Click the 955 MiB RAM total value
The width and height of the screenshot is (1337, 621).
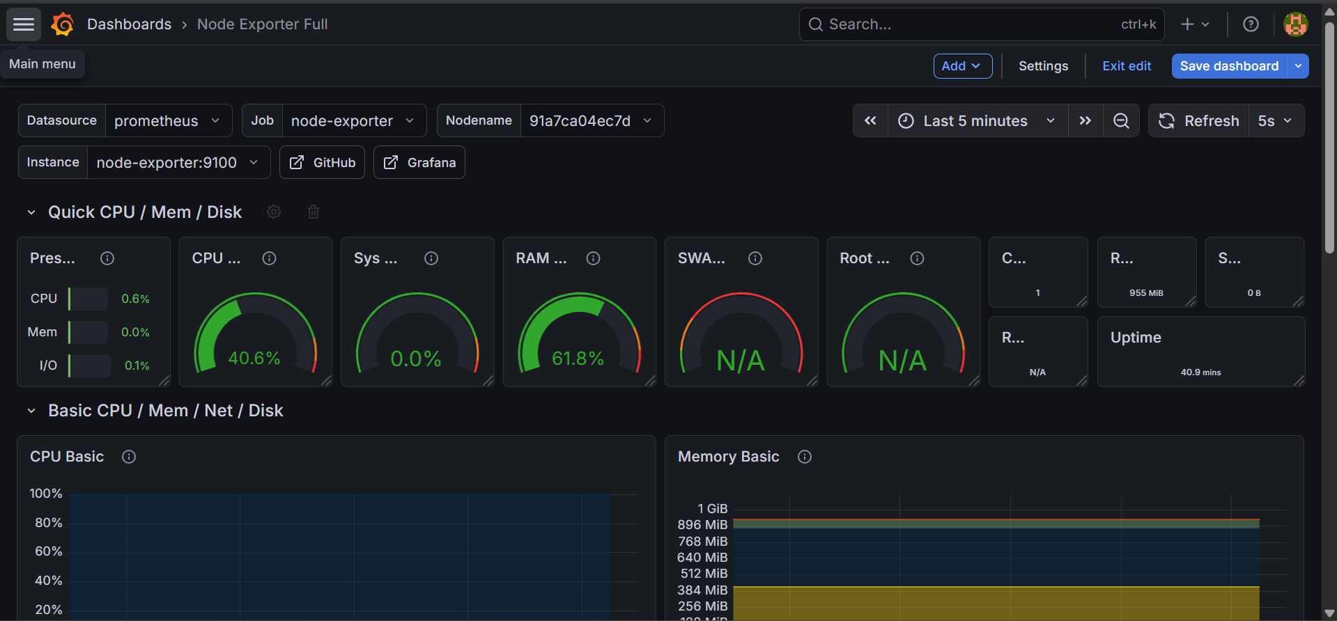(1146, 293)
